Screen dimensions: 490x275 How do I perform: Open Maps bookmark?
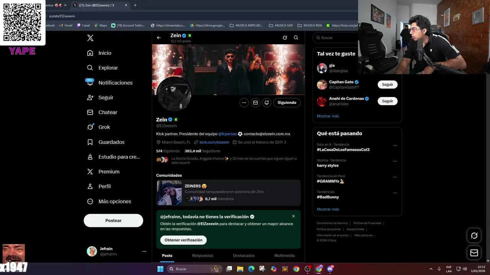(100, 26)
